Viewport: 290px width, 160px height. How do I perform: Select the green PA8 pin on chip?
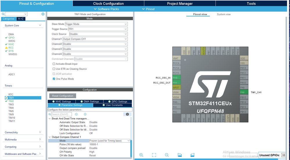(243, 92)
